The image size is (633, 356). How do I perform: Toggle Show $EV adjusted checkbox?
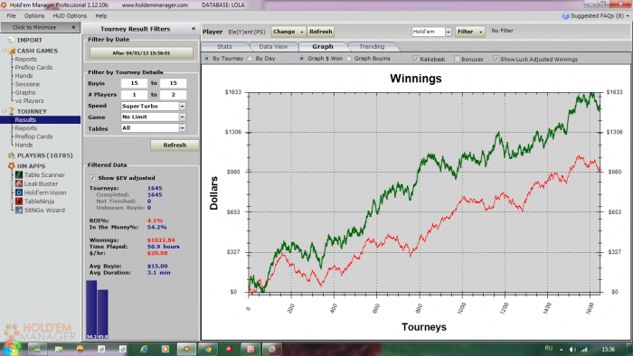click(x=92, y=178)
